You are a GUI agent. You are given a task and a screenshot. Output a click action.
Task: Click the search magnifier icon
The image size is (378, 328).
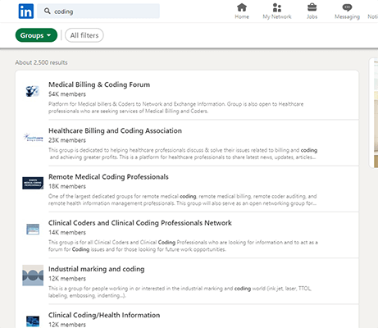pos(48,11)
